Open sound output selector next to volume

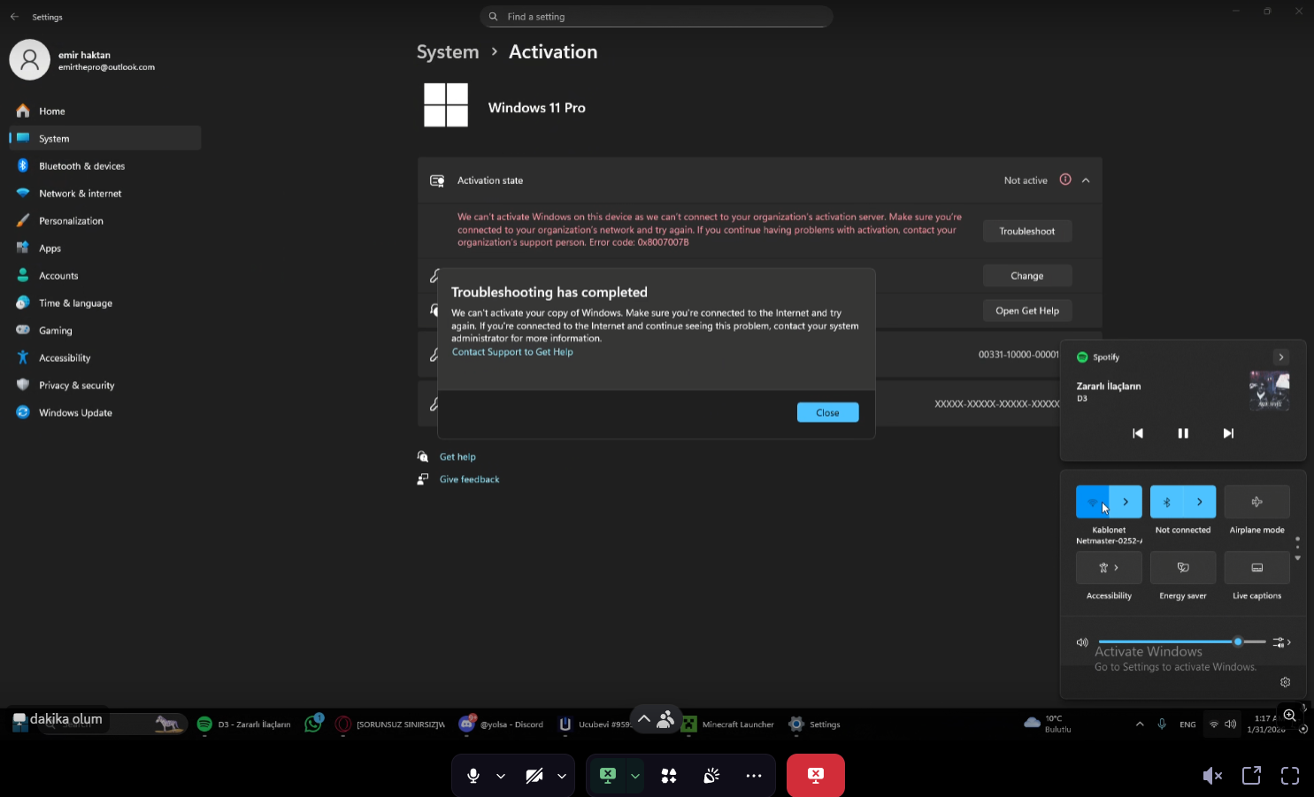click(1282, 642)
